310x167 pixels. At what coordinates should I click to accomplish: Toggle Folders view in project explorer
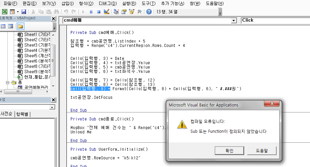[20, 26]
